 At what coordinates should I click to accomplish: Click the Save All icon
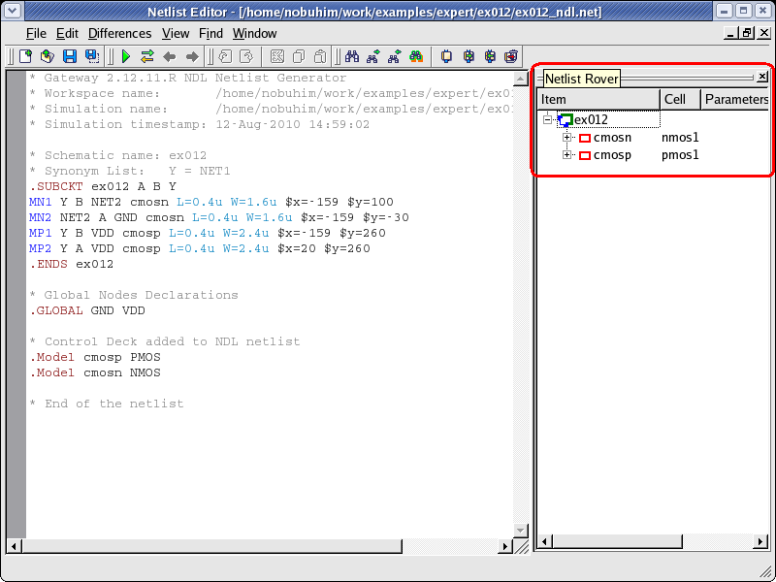pyautogui.click(x=91, y=56)
